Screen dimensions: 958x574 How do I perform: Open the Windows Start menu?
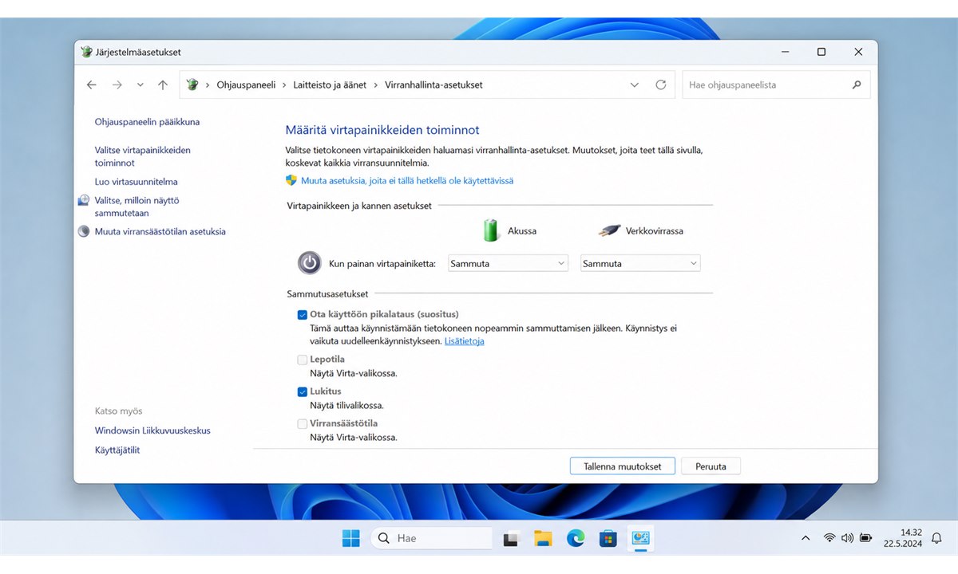click(x=351, y=538)
